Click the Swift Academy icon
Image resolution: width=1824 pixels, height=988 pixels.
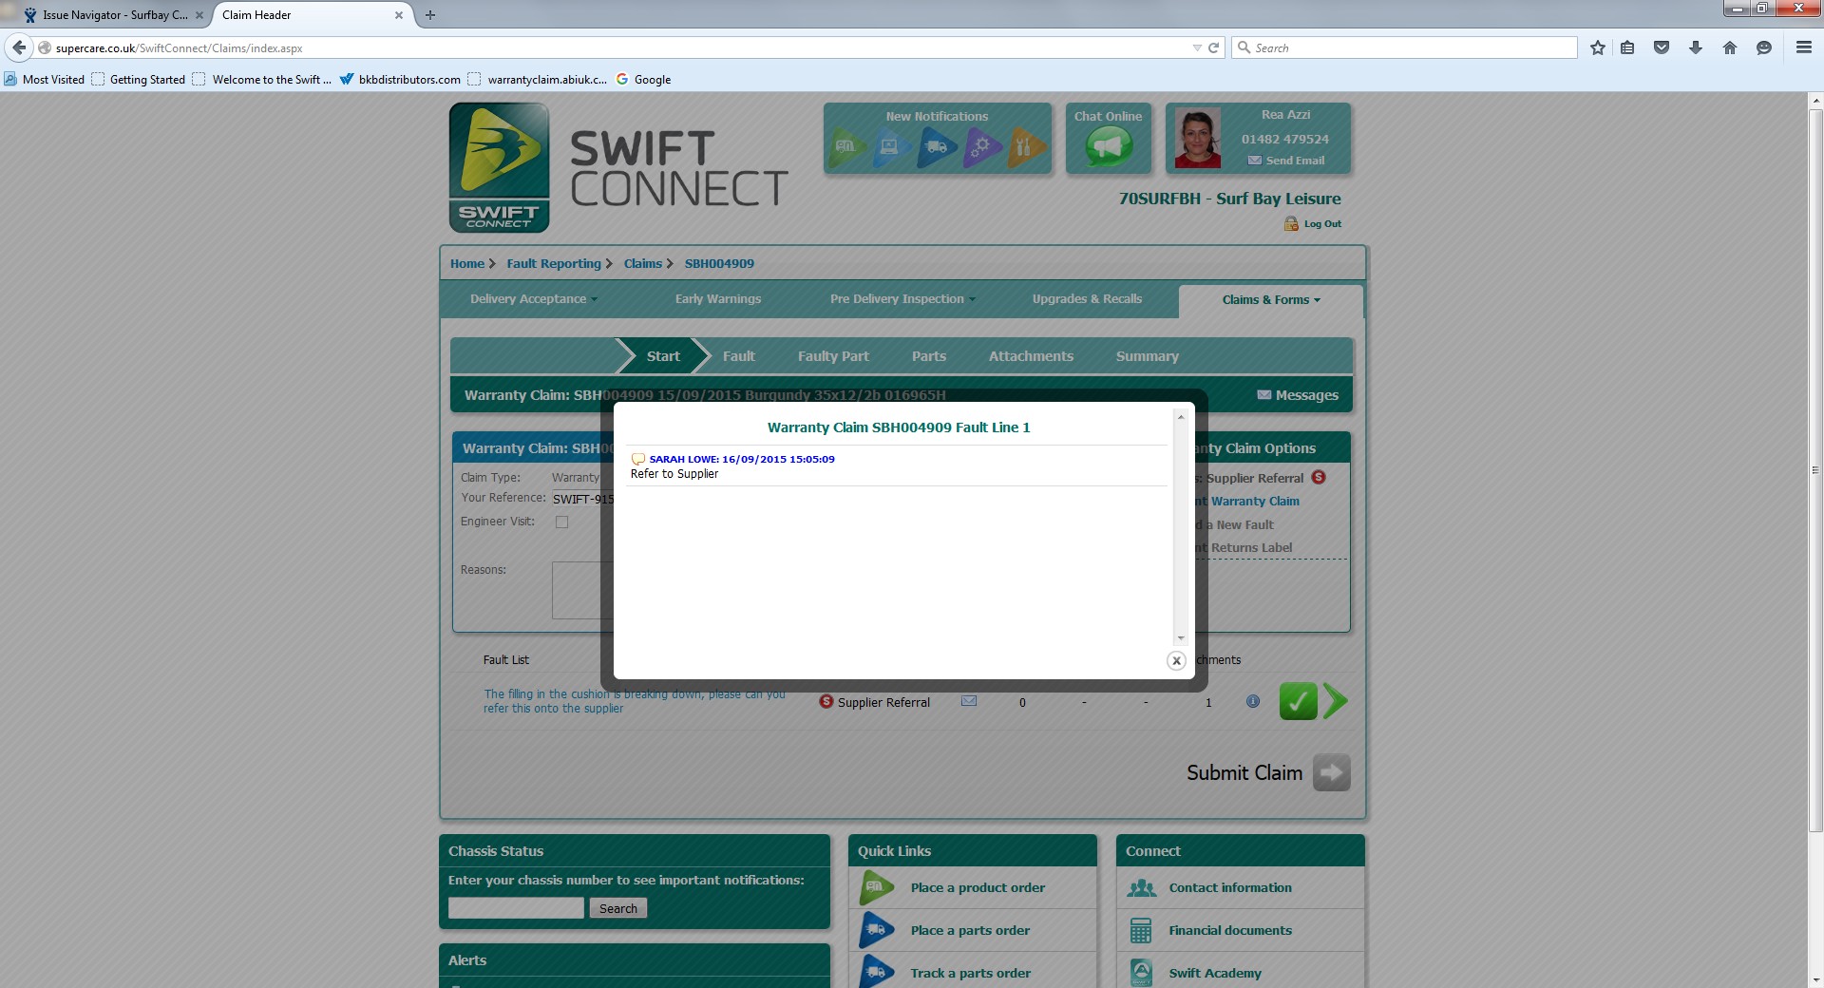click(1141, 973)
